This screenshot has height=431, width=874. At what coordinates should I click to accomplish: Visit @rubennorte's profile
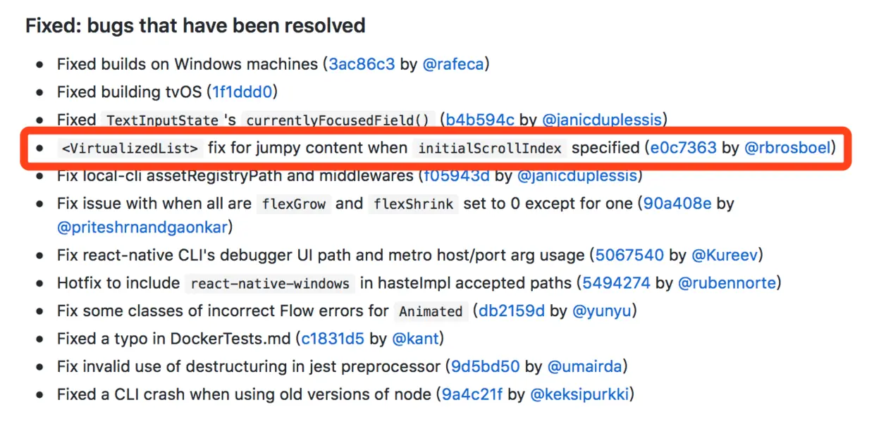[x=727, y=283]
